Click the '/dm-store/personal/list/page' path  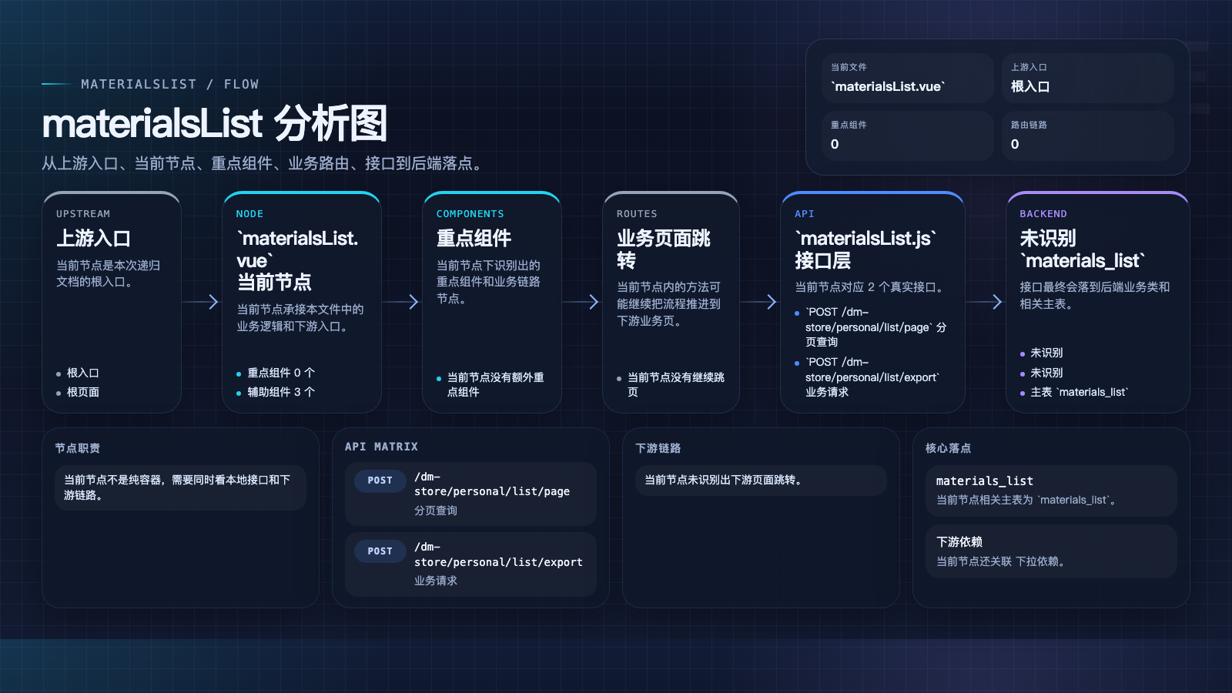pos(492,484)
